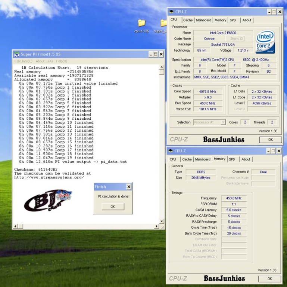The width and height of the screenshot is (287, 287).
Task: Click the top CPU-Z window title icon
Action: coord(171,12)
